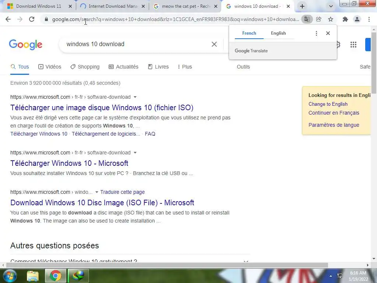Click in the Google search input field
The height and width of the screenshot is (283, 377).
pyautogui.click(x=137, y=44)
